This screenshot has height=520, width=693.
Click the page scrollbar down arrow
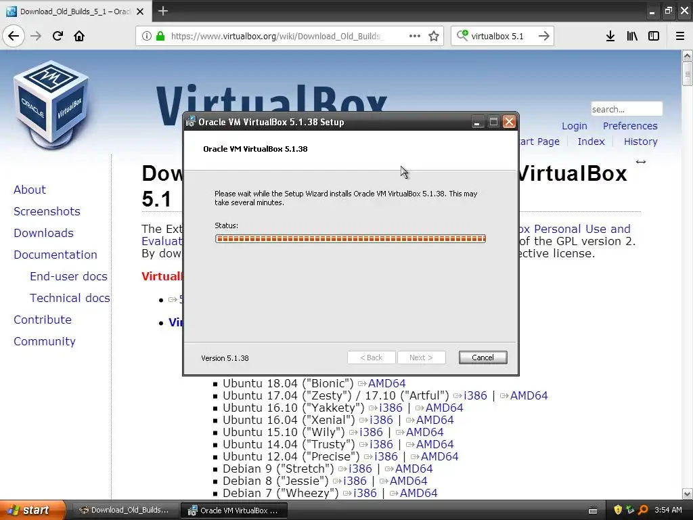click(688, 494)
